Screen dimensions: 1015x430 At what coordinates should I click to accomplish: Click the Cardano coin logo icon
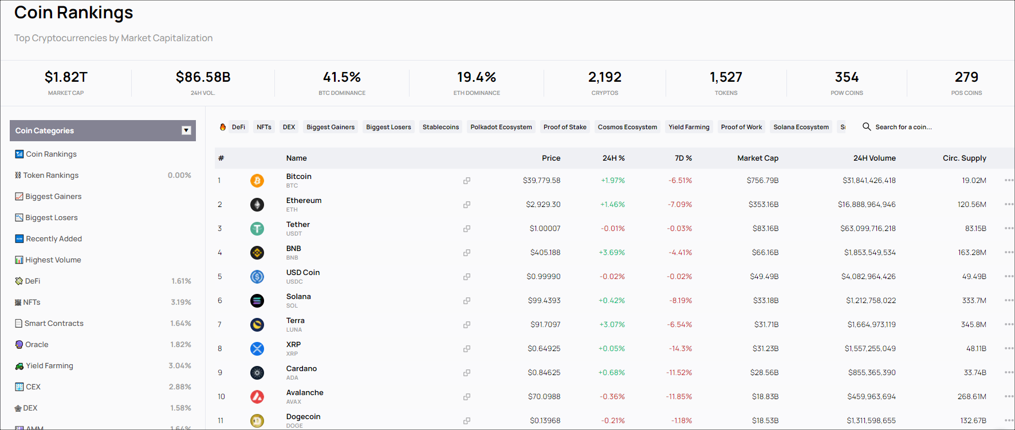(x=257, y=373)
